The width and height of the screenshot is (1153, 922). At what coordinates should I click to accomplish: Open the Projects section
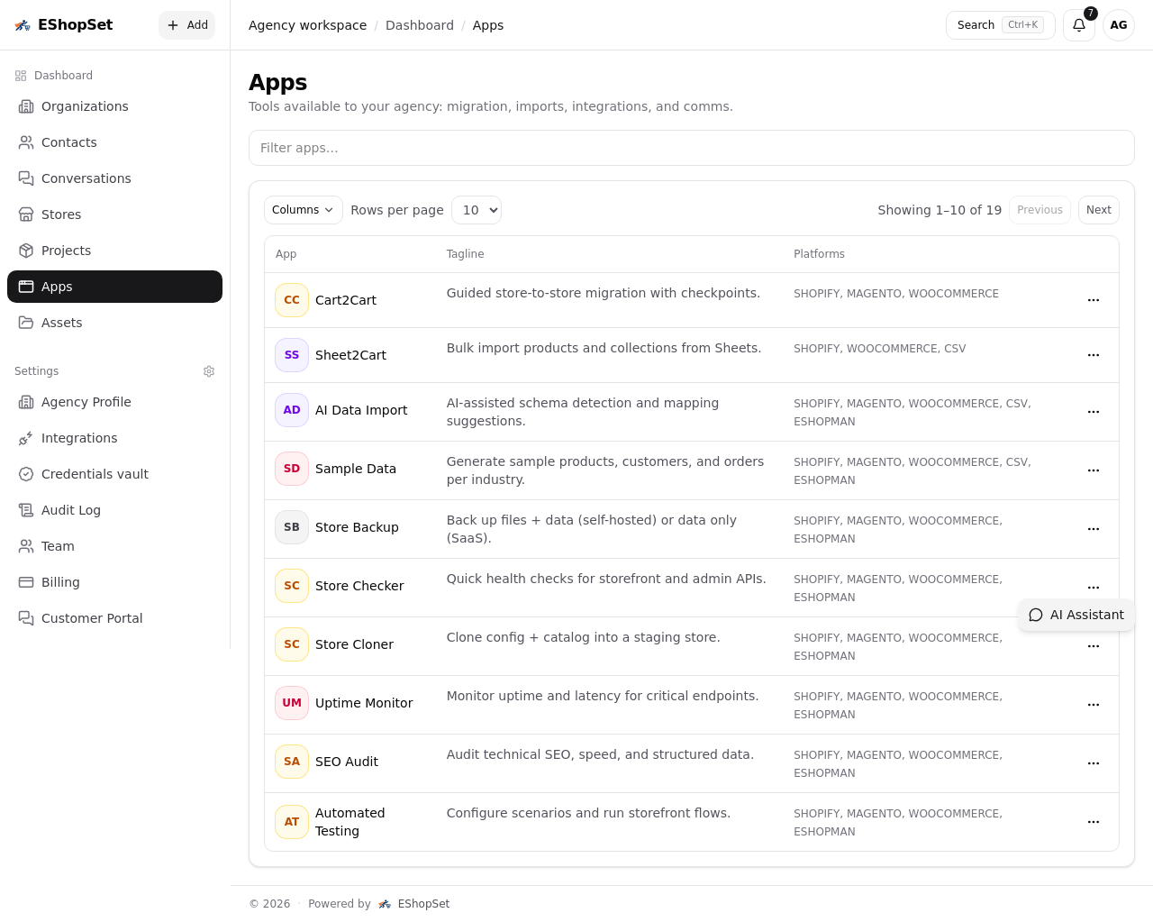pos(66,251)
